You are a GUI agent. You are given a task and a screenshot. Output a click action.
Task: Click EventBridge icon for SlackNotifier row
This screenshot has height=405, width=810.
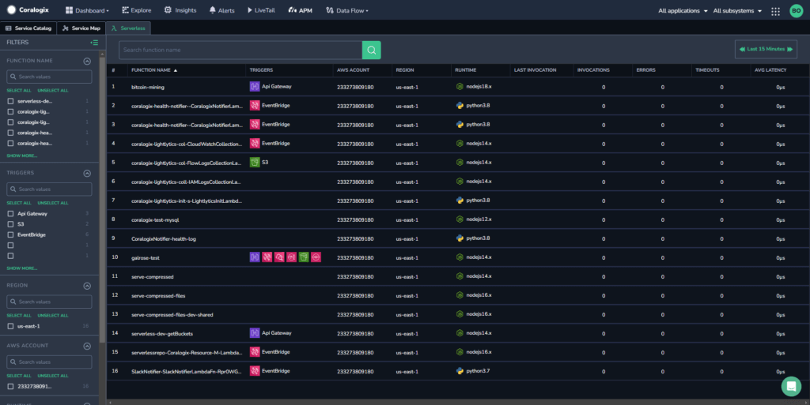point(255,371)
